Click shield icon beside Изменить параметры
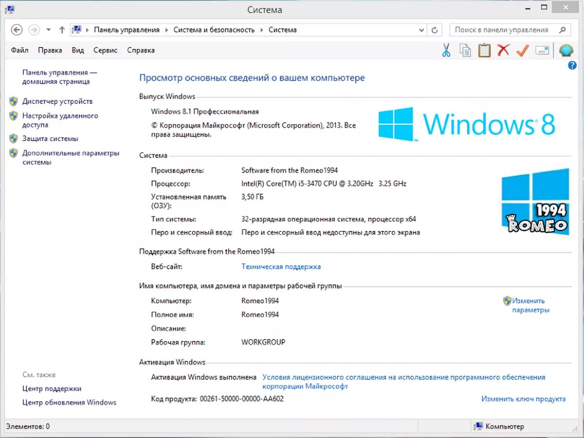 507,300
